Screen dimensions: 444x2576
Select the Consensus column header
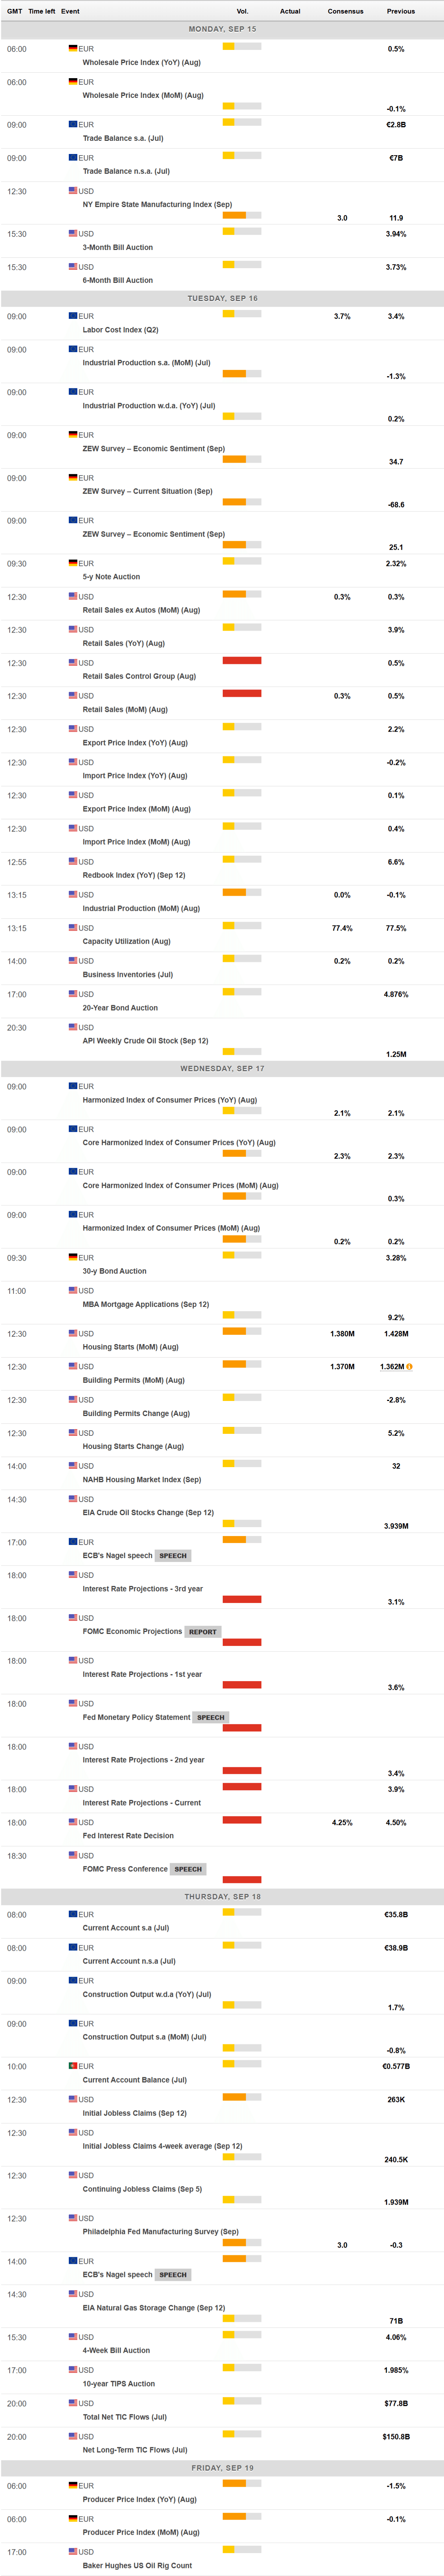click(345, 11)
